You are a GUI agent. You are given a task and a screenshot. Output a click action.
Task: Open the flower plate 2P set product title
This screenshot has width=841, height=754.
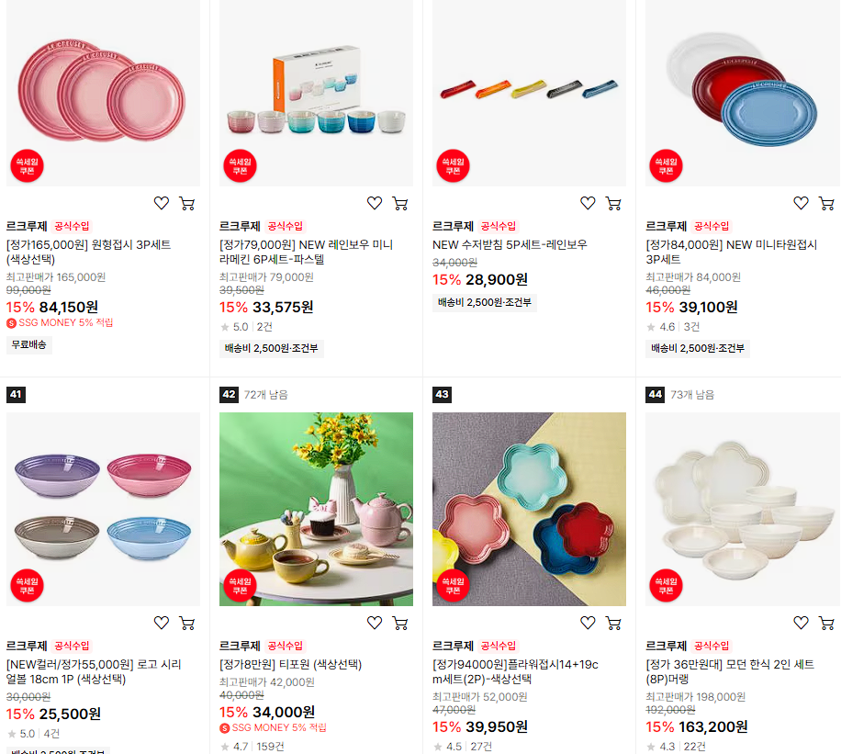(x=515, y=672)
